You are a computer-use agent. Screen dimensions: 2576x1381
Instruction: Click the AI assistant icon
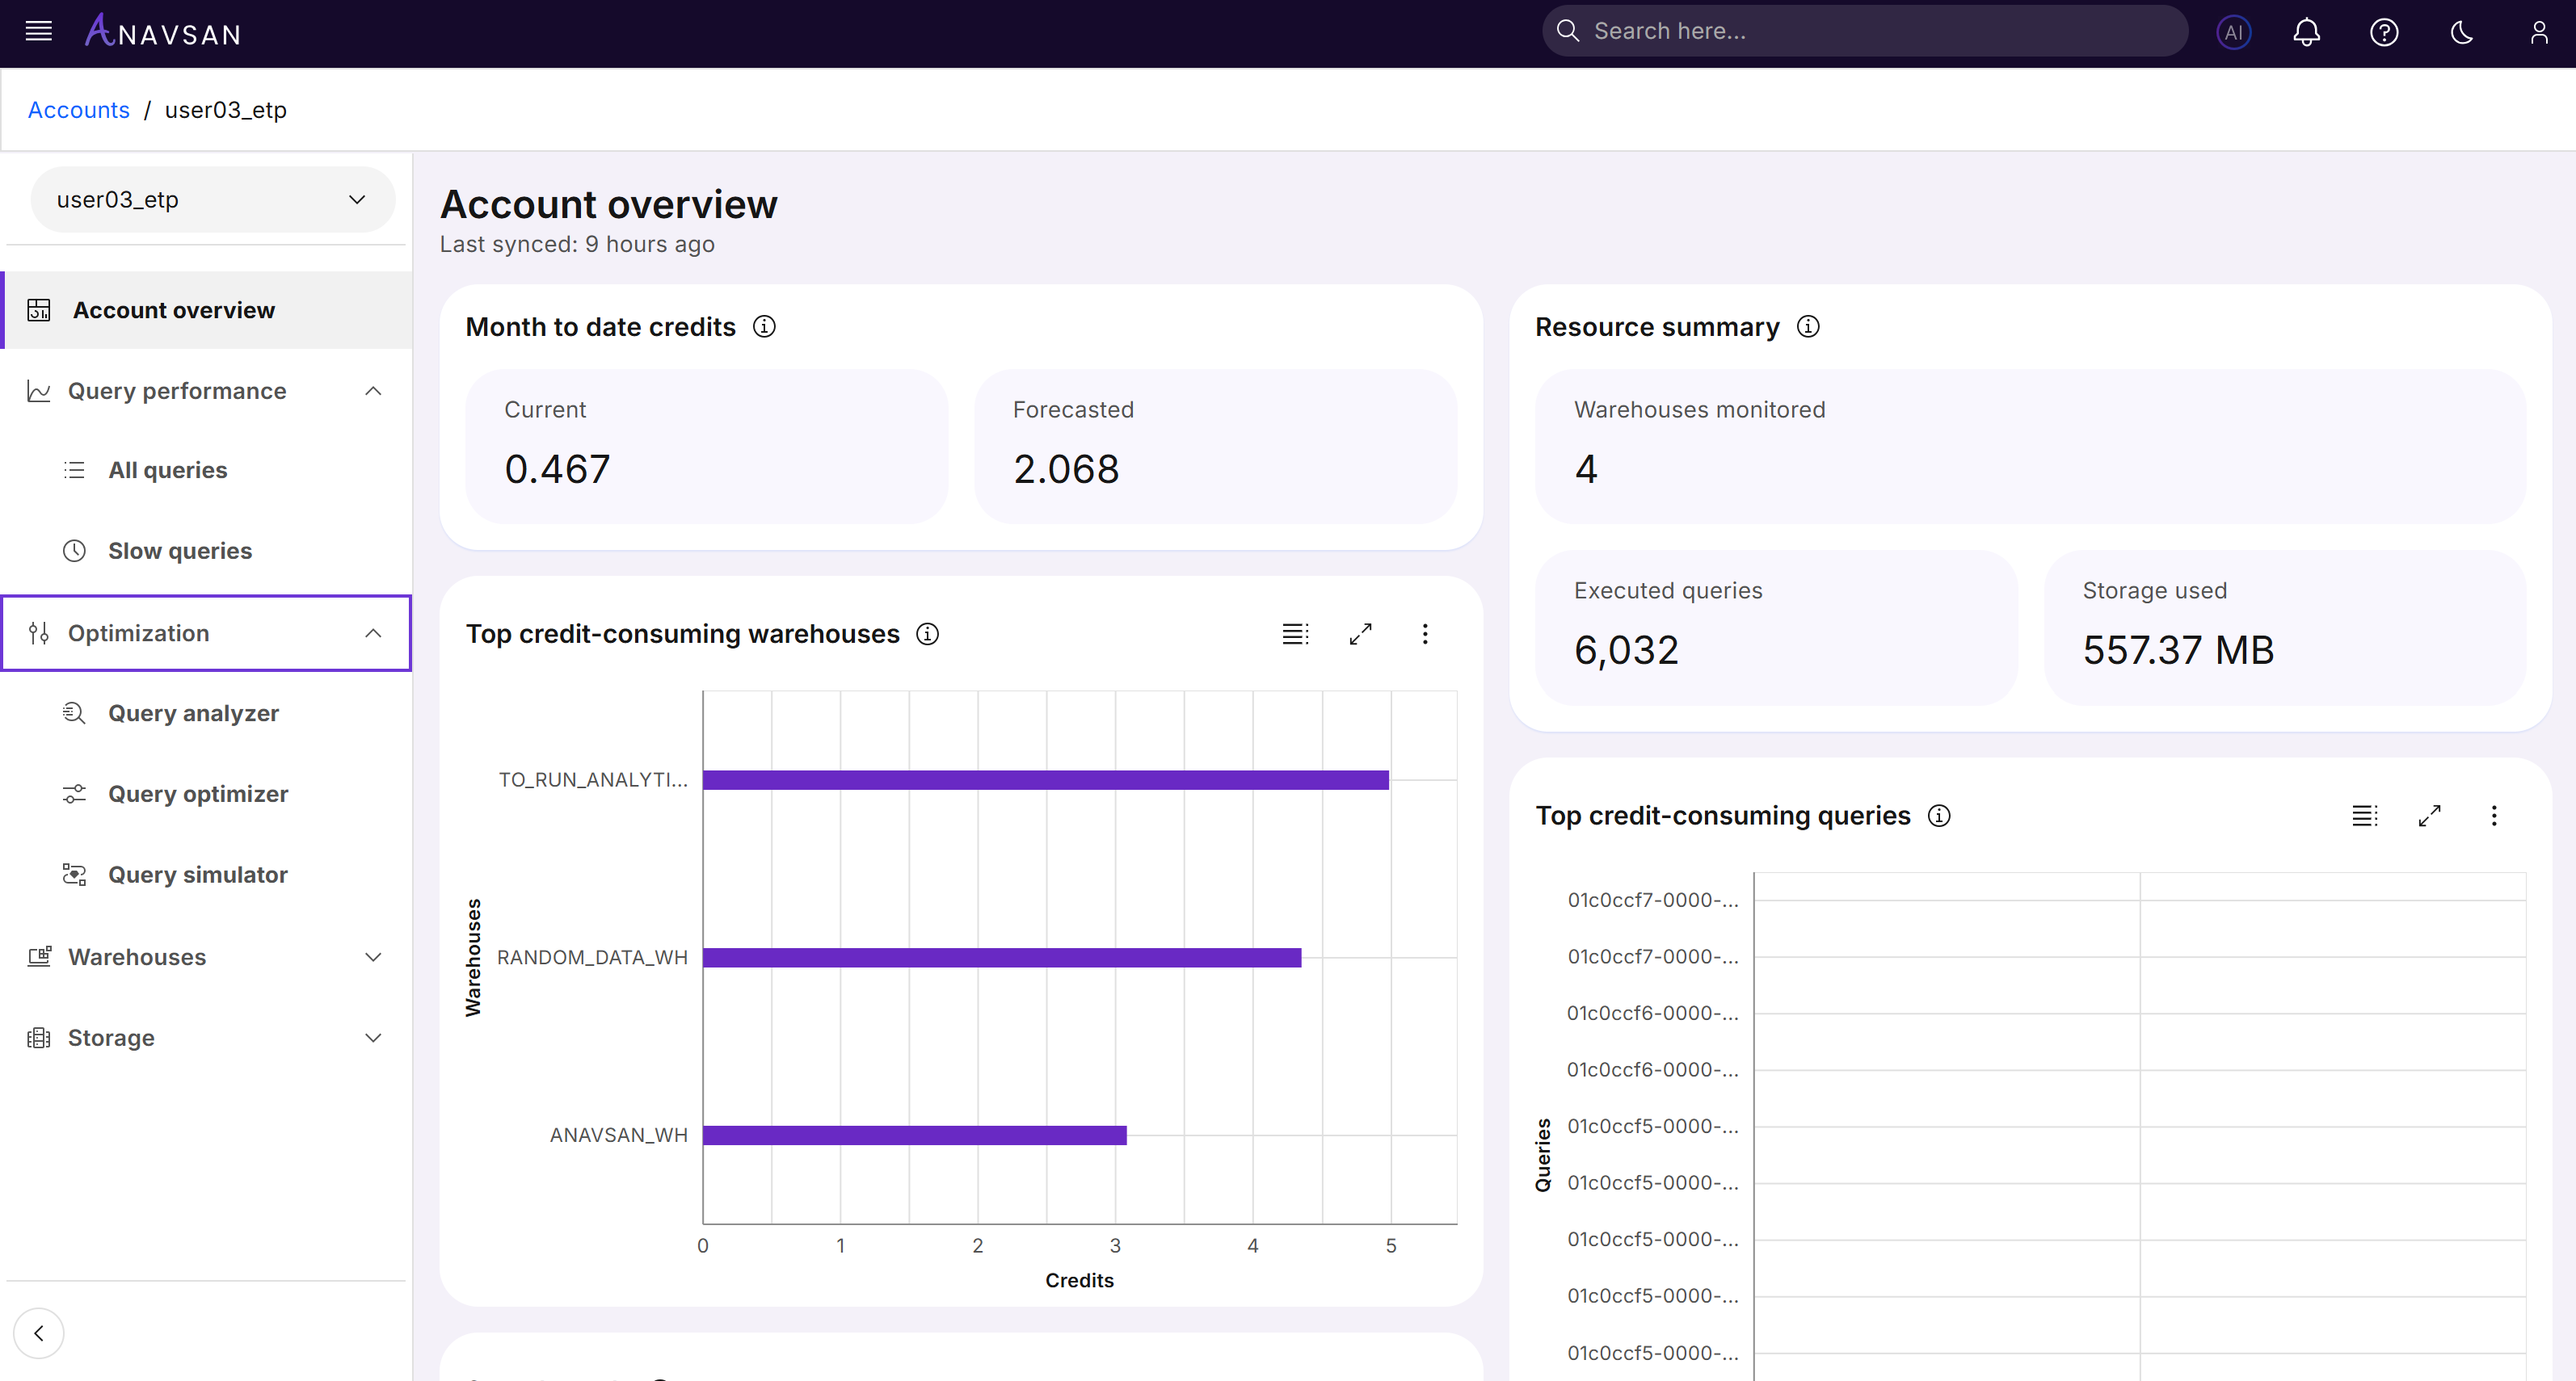2233,32
